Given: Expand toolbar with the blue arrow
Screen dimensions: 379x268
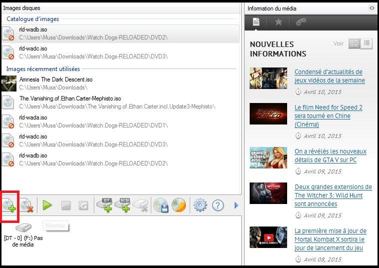Looking at the screenshot, I should [236, 205].
